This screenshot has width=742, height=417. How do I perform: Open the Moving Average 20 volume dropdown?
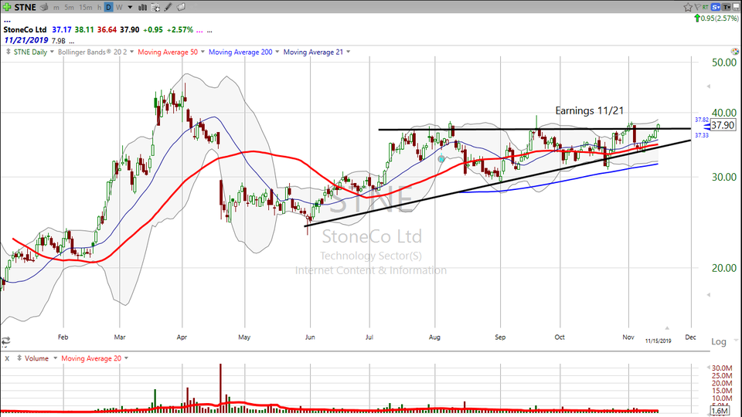point(126,358)
